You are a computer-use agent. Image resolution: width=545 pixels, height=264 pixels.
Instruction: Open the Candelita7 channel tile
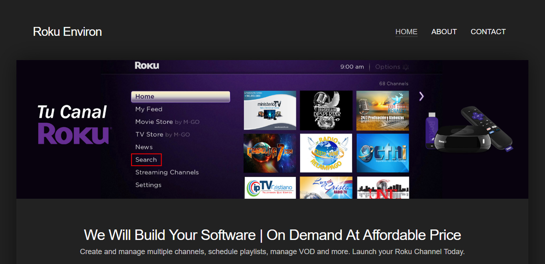pyautogui.click(x=270, y=153)
